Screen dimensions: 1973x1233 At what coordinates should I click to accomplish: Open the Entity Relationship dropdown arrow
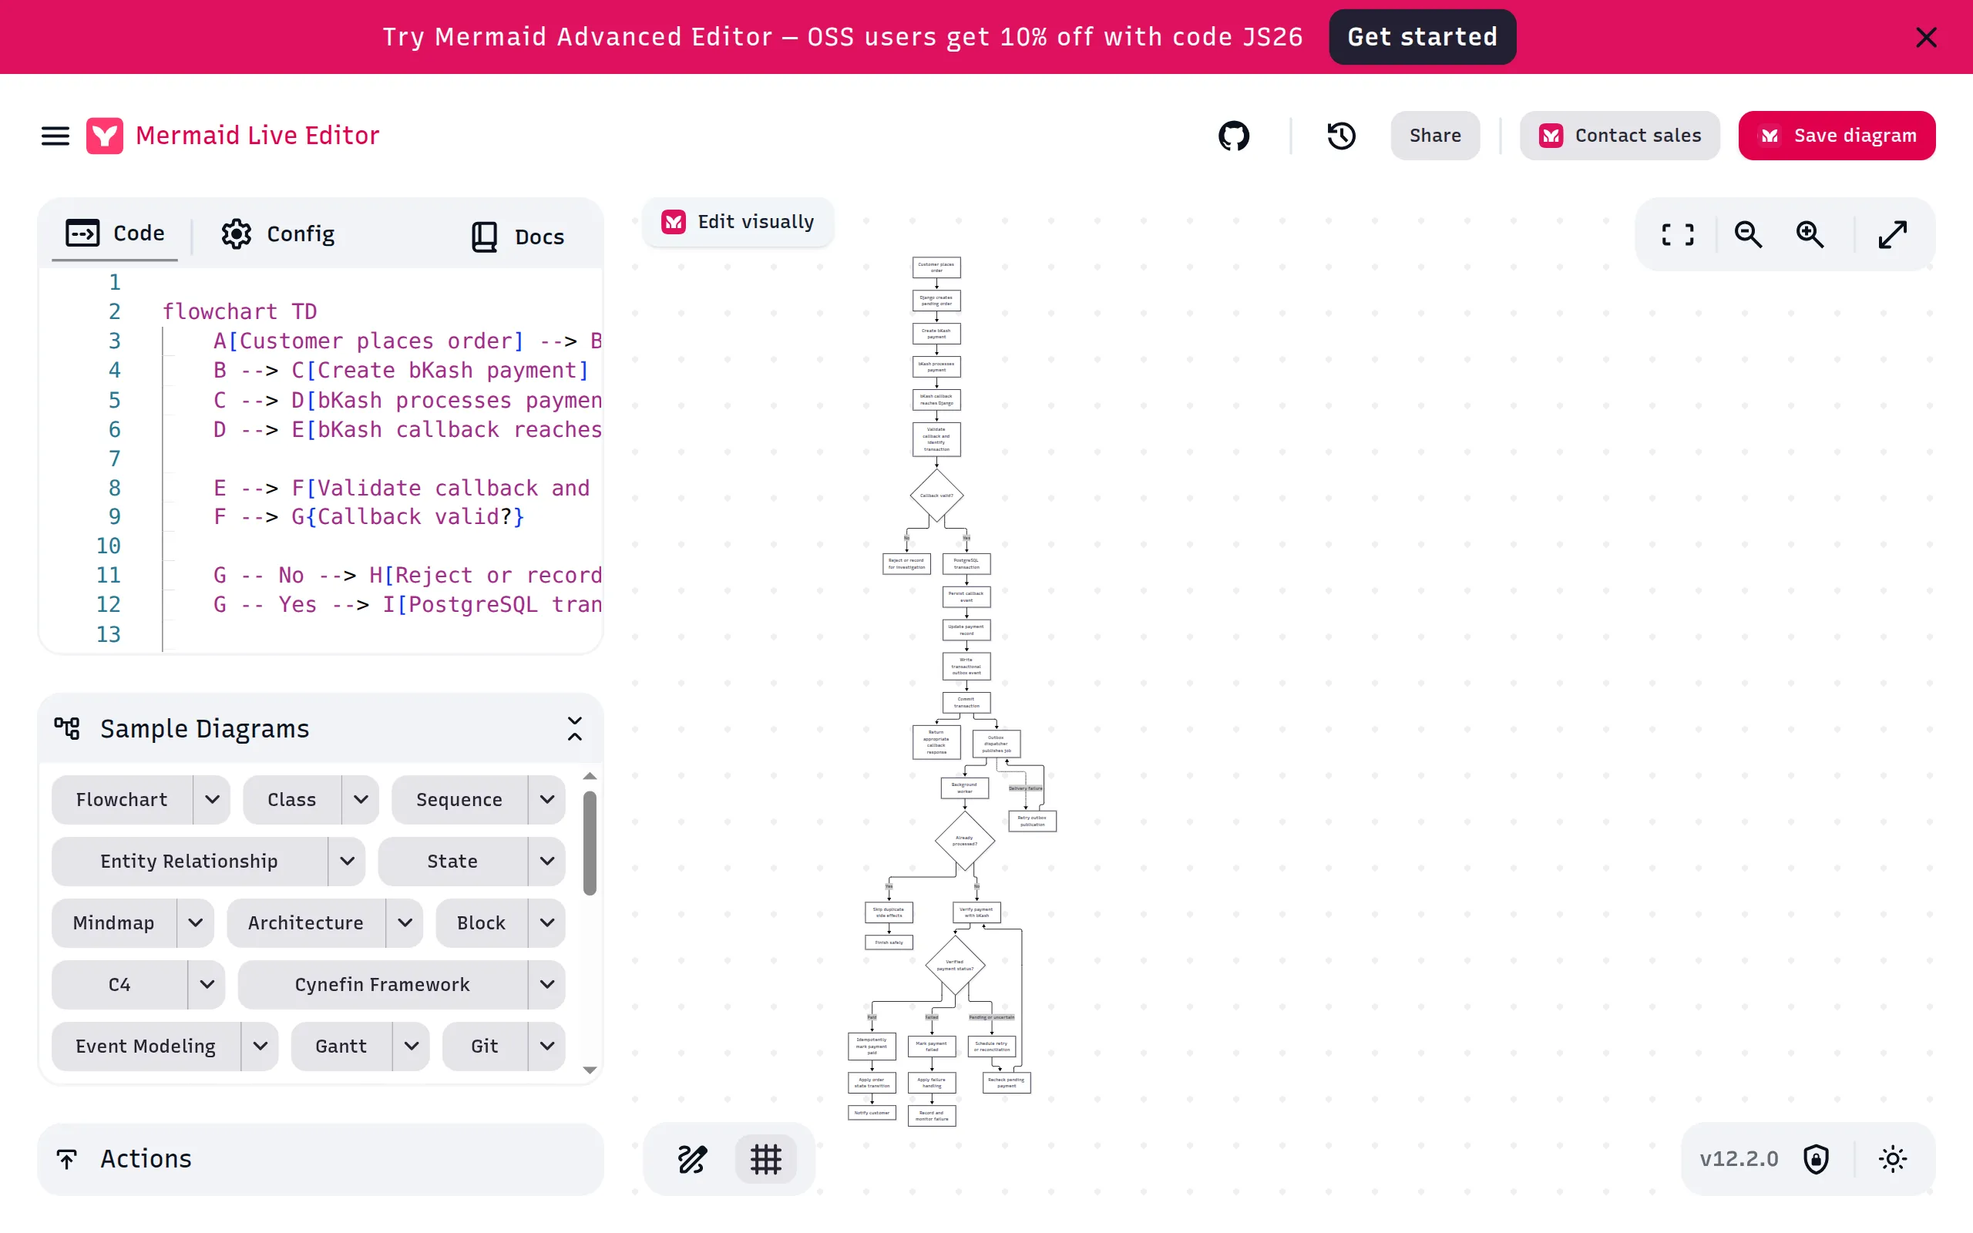click(348, 861)
